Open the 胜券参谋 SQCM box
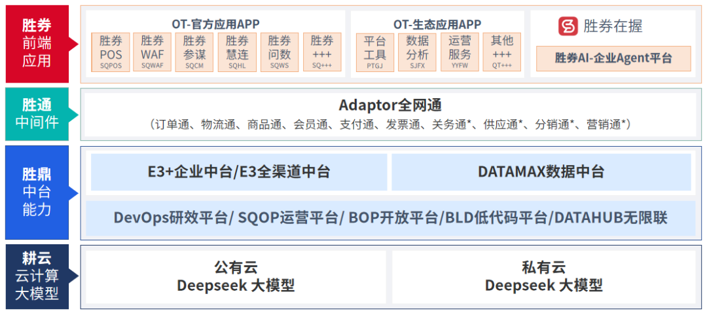The height and width of the screenshot is (315, 707). pyautogui.click(x=195, y=52)
